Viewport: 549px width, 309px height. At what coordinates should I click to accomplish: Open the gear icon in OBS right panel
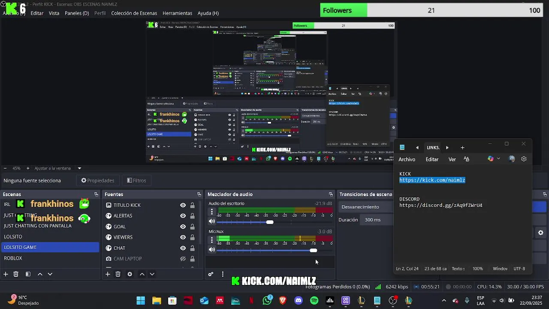[x=541, y=233]
